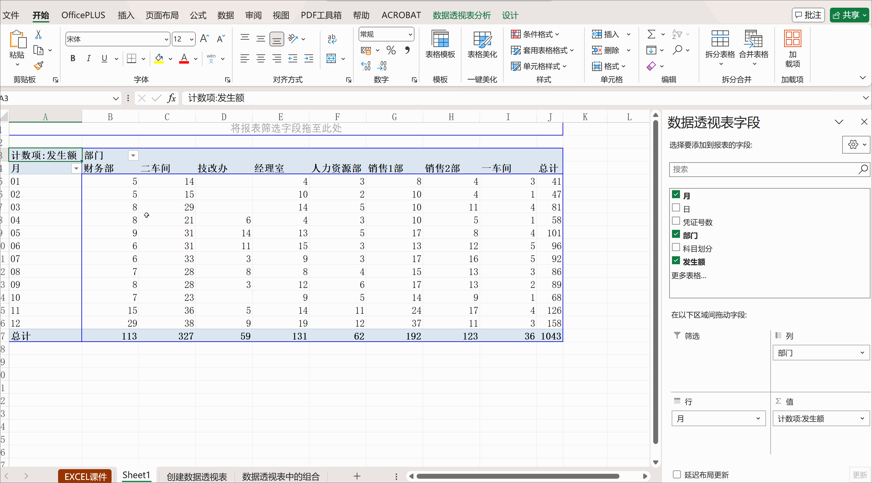Check the 凭证号数 field checkbox
The width and height of the screenshot is (872, 483).
click(676, 221)
